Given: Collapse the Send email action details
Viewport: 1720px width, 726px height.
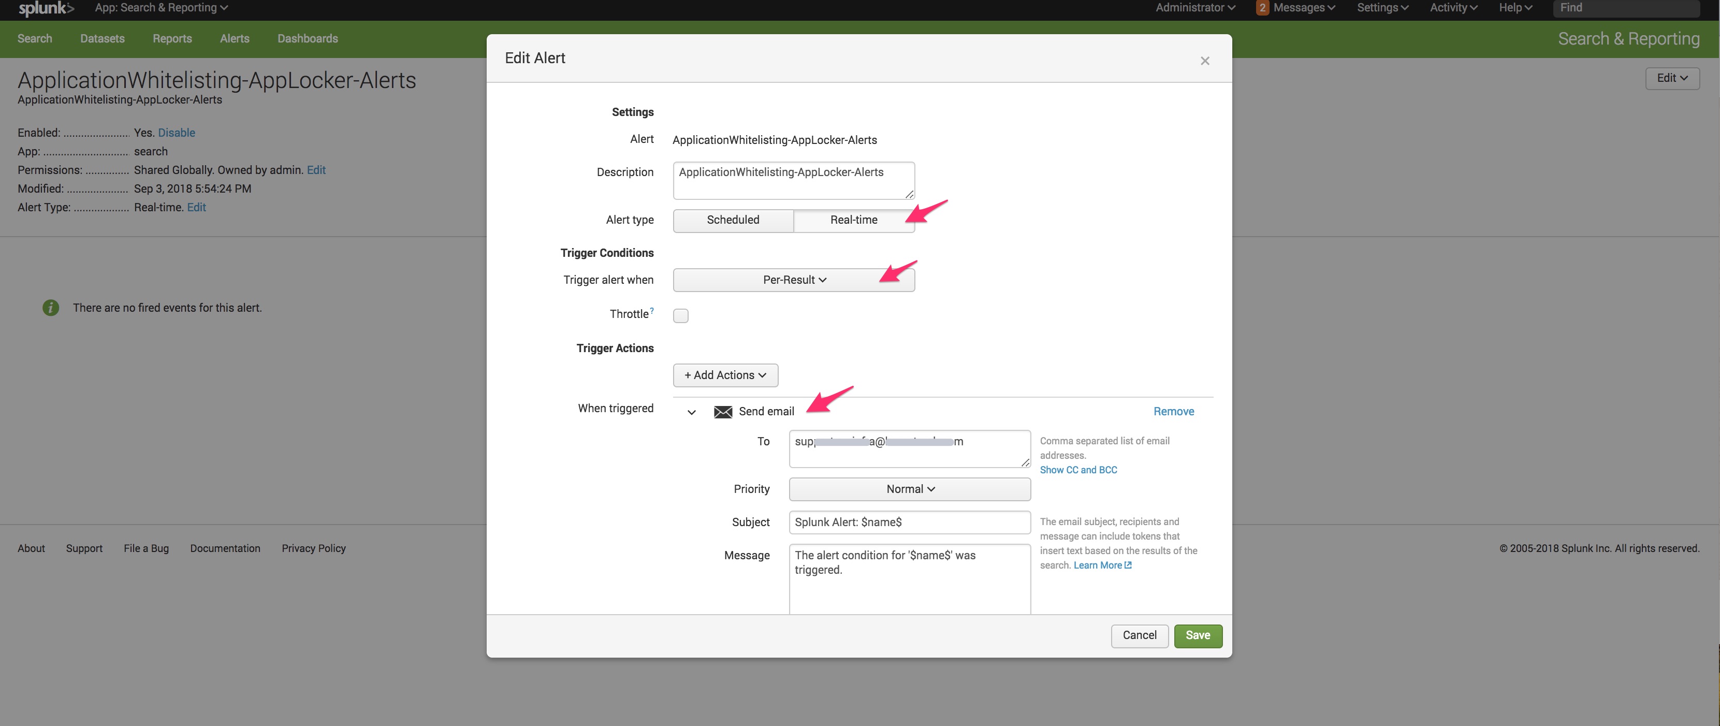Looking at the screenshot, I should pyautogui.click(x=691, y=412).
